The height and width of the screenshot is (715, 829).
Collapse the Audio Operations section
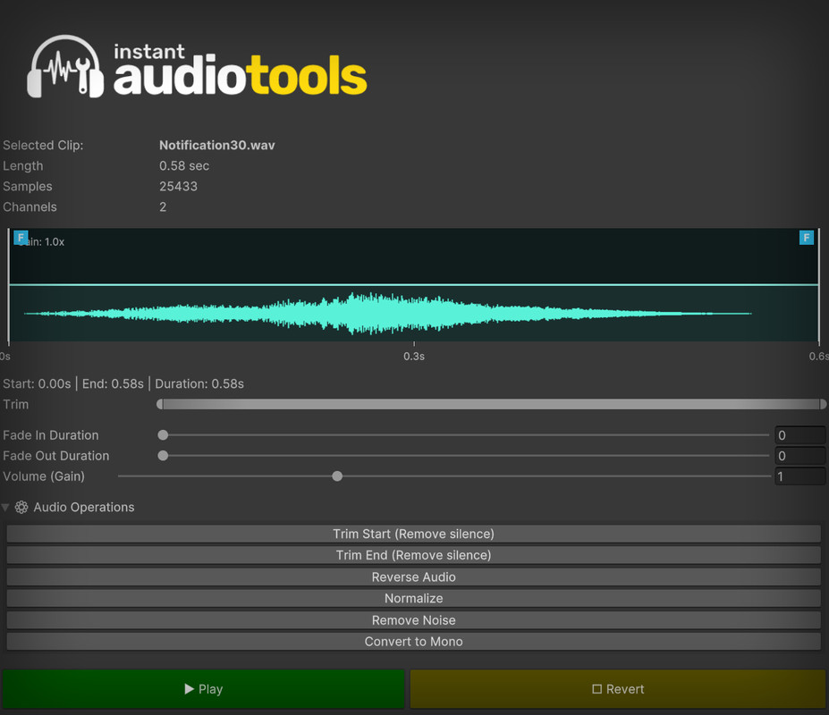tap(7, 507)
